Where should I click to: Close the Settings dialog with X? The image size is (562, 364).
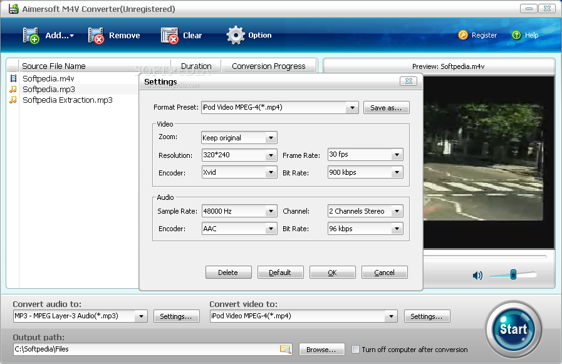tap(408, 81)
